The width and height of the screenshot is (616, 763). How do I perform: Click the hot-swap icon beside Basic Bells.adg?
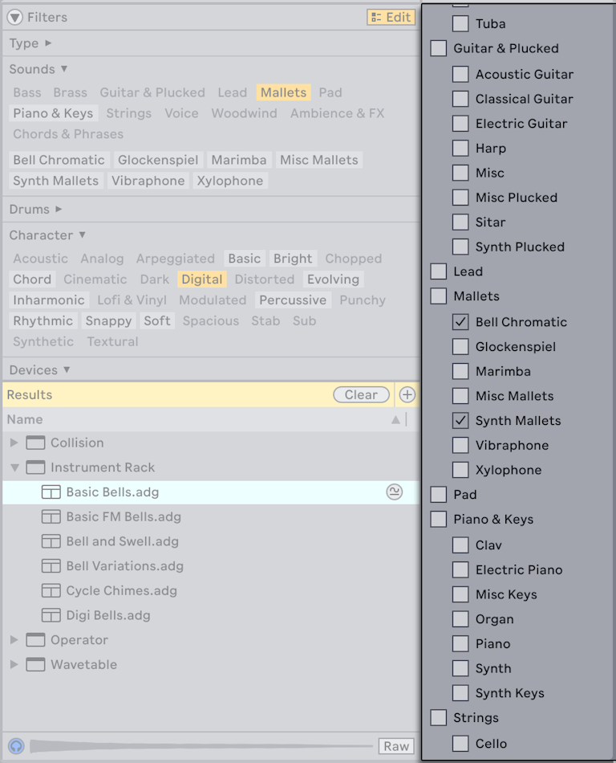(394, 492)
